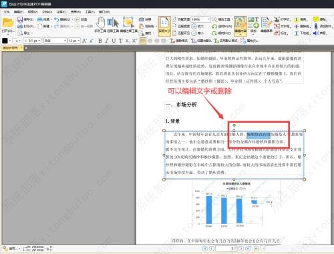
Task: Click the Snapshot camera icon
Action: pyautogui.click(x=142, y=19)
